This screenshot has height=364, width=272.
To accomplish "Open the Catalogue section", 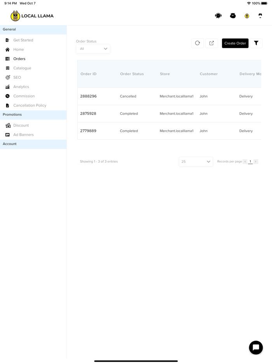I will click(x=22, y=68).
